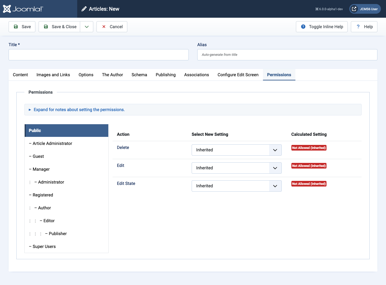Click the JCMS6 User button
The width and height of the screenshot is (386, 285).
coord(365,9)
